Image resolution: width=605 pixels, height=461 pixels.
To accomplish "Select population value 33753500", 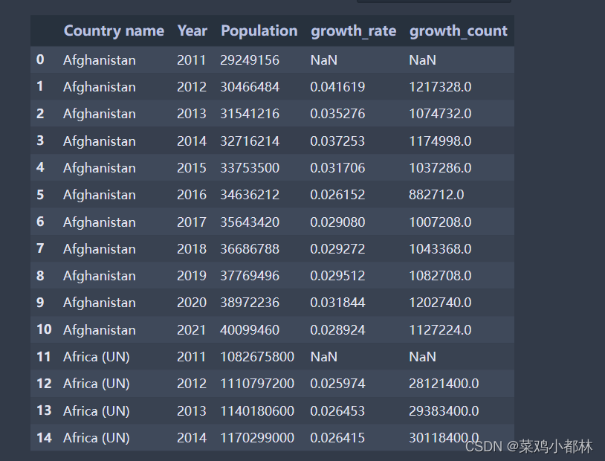I will tap(250, 168).
